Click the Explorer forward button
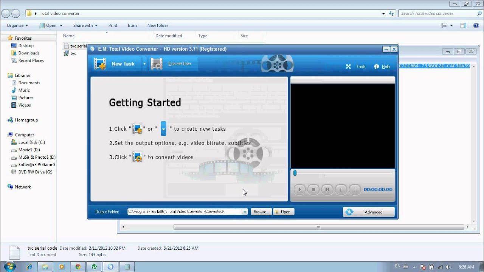The height and width of the screenshot is (272, 484). (16, 14)
